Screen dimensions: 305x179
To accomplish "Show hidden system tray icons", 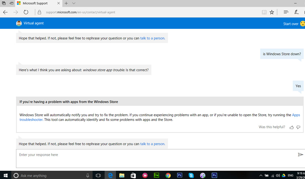I will [x=261, y=175].
